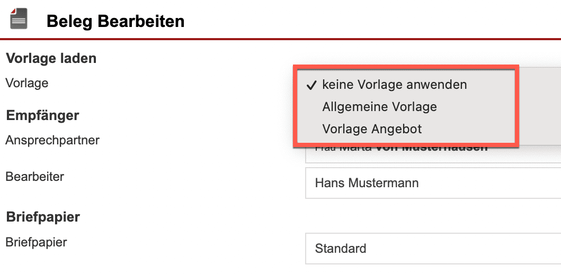Open the Briefpapier 'Standard' dropdown
The height and width of the screenshot is (275, 561).
(x=433, y=249)
